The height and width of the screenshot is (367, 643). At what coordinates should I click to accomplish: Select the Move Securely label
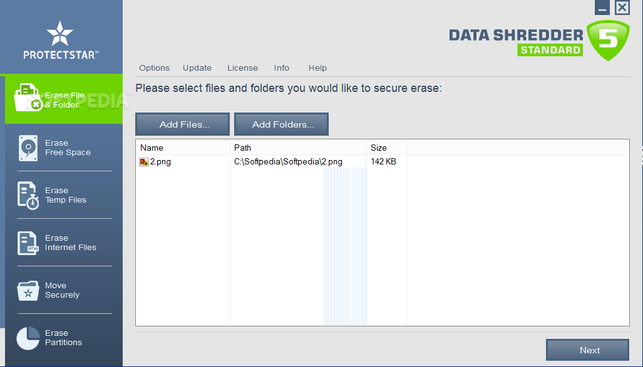click(x=63, y=290)
